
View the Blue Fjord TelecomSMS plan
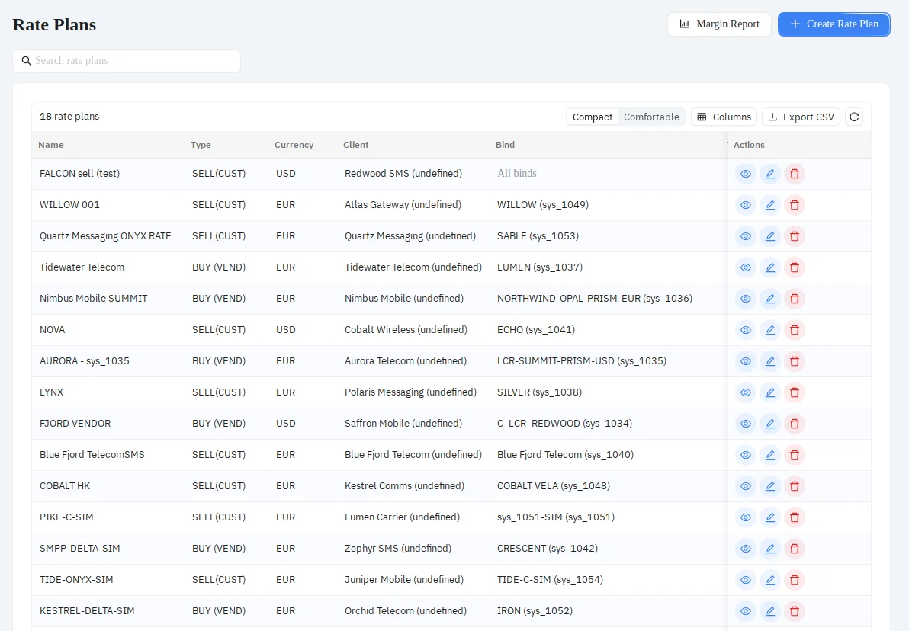(x=746, y=456)
